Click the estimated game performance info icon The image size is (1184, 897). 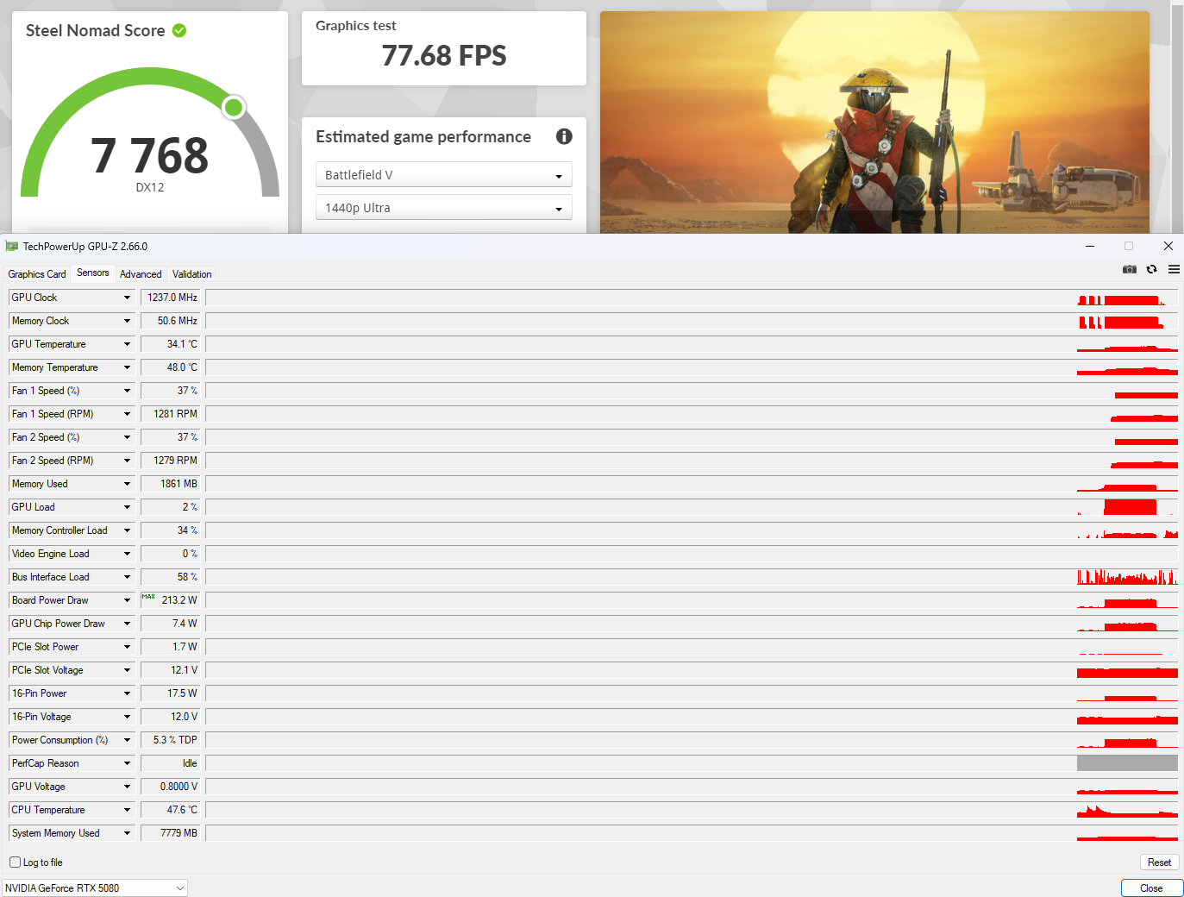[564, 136]
